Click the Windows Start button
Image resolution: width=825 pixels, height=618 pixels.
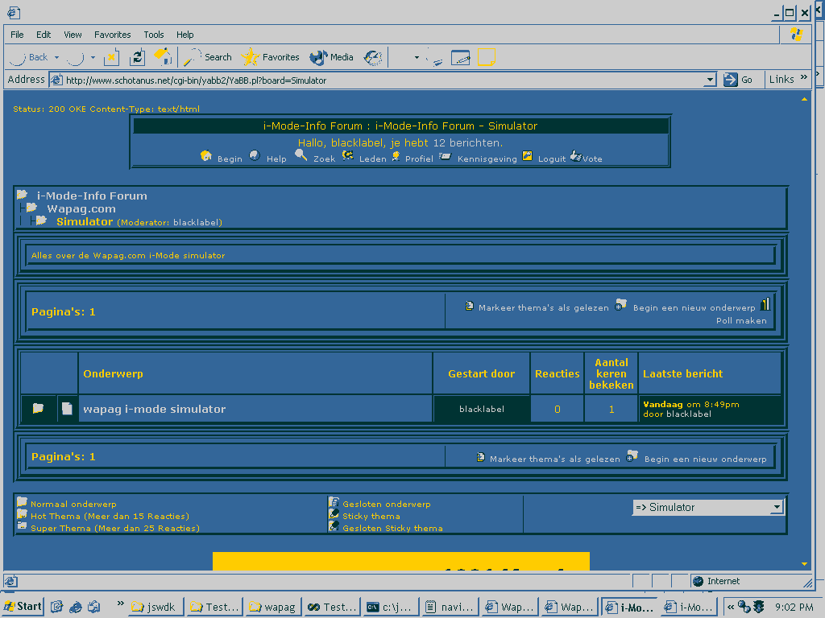click(23, 607)
